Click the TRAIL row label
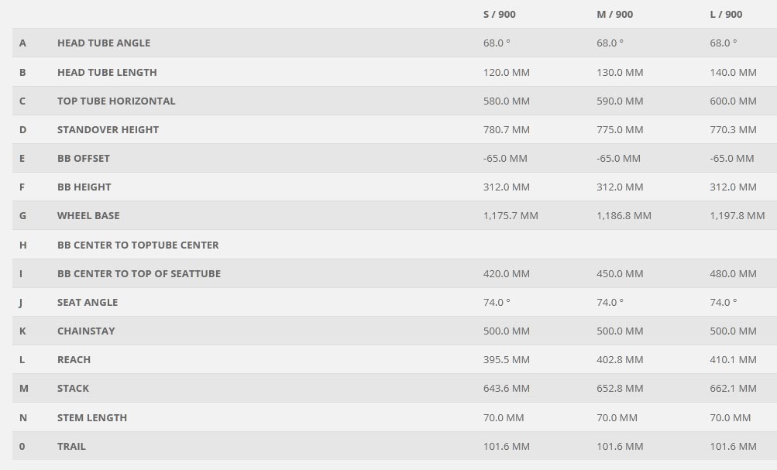 71,446
